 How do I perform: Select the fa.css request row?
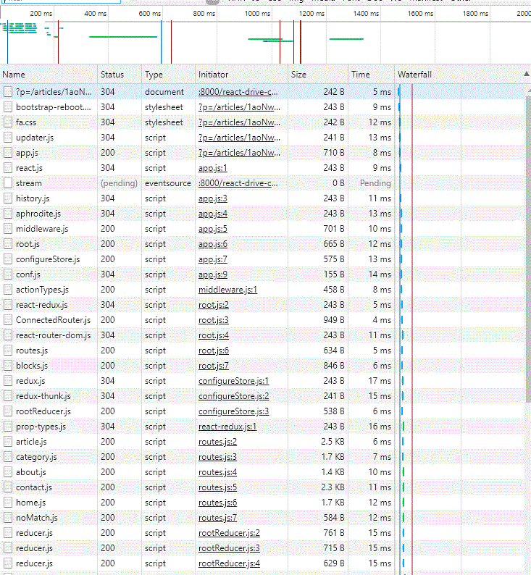[262, 122]
